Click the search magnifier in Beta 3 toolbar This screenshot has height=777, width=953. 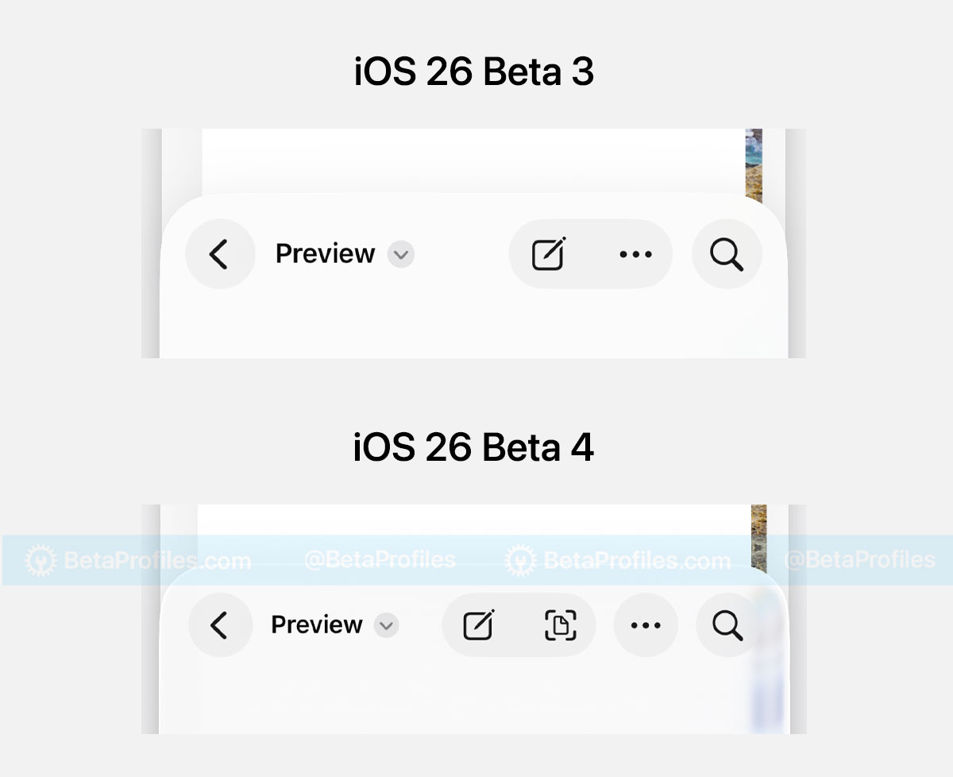click(727, 254)
